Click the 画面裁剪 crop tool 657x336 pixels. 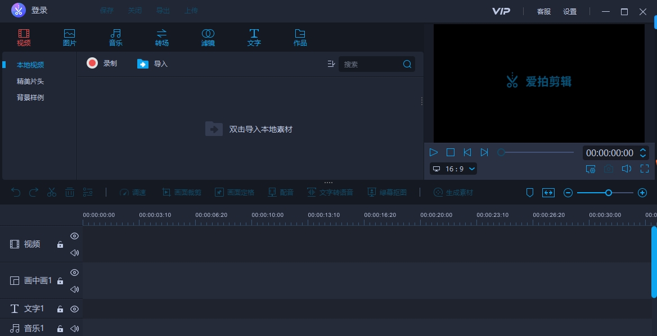click(182, 193)
